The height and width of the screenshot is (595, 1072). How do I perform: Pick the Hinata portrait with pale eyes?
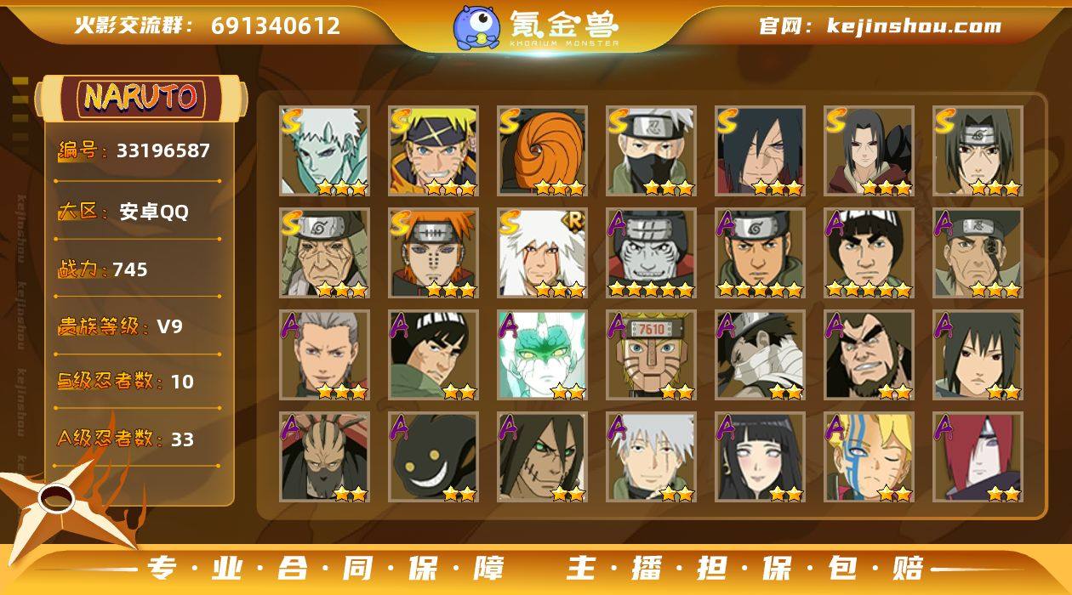tap(761, 456)
